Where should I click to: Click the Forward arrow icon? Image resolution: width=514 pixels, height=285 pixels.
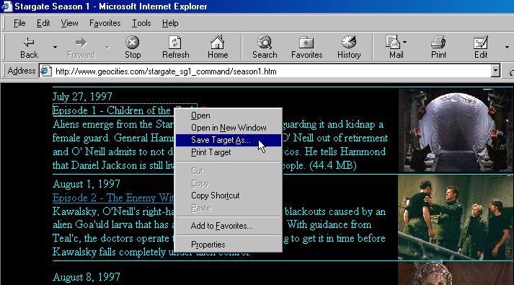coord(81,42)
